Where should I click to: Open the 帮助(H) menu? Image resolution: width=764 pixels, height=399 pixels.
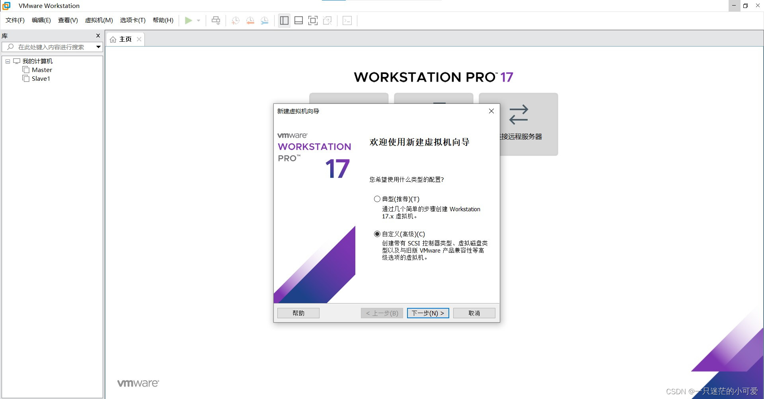pyautogui.click(x=163, y=20)
